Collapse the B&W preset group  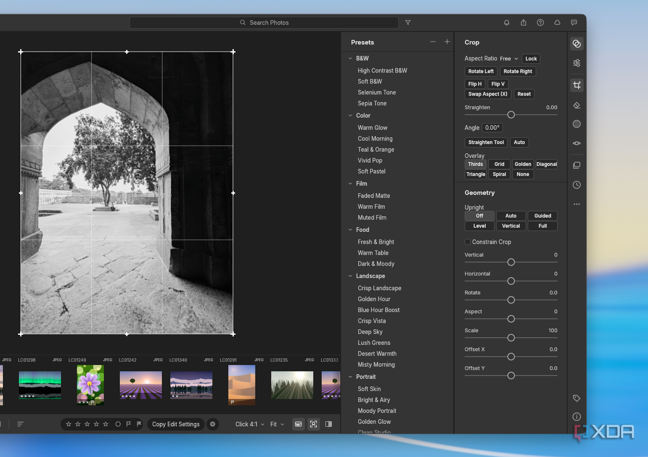(x=350, y=58)
